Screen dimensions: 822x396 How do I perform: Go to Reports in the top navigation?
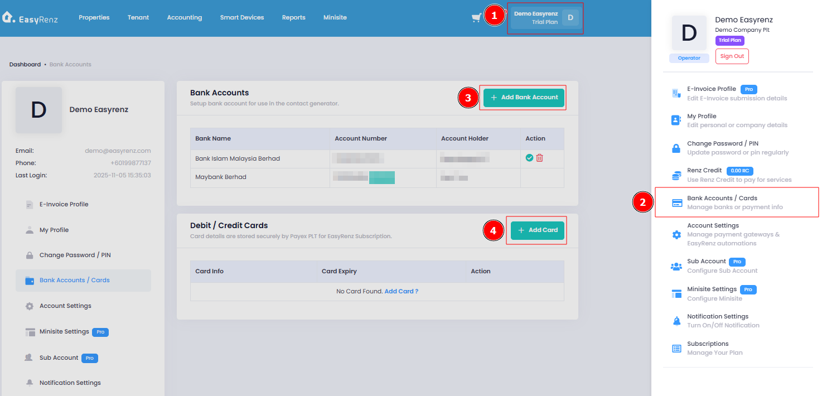[294, 17]
